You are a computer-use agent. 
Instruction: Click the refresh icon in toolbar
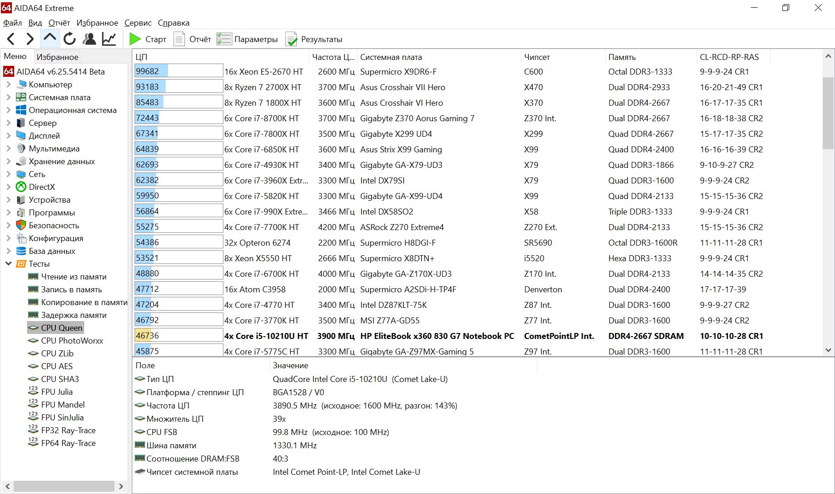70,39
